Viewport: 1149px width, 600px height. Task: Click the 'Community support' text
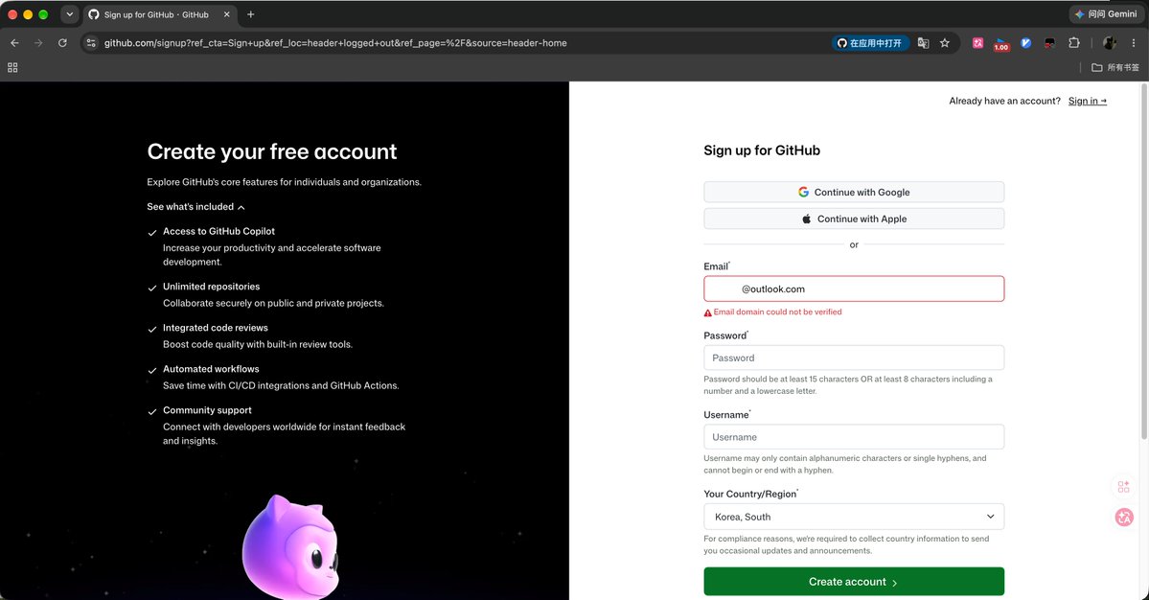coord(207,410)
